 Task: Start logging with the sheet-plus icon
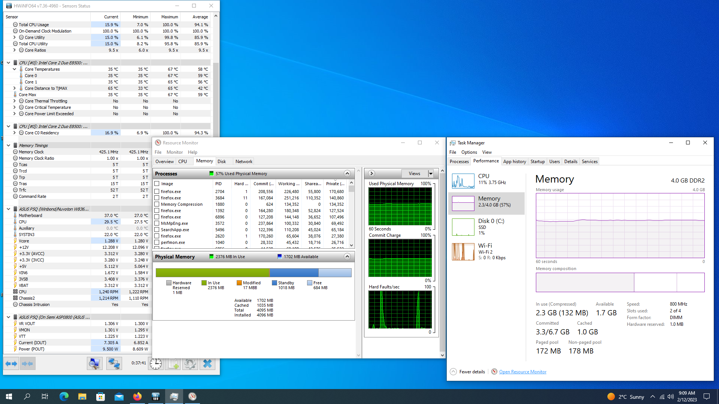pyautogui.click(x=173, y=364)
